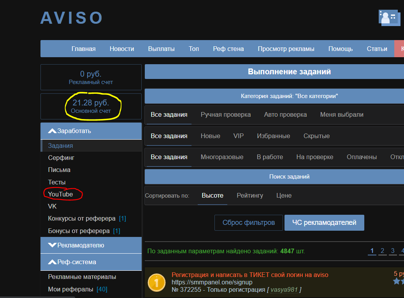Screen dimensions: 404x298
Task: Open Выплаты menu item
Action: 161,49
